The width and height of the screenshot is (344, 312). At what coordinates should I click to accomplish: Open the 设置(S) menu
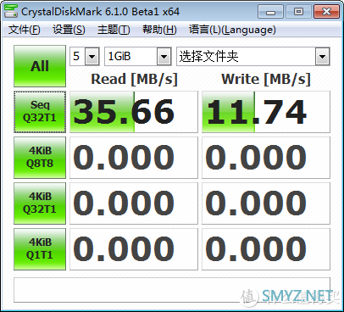point(69,30)
